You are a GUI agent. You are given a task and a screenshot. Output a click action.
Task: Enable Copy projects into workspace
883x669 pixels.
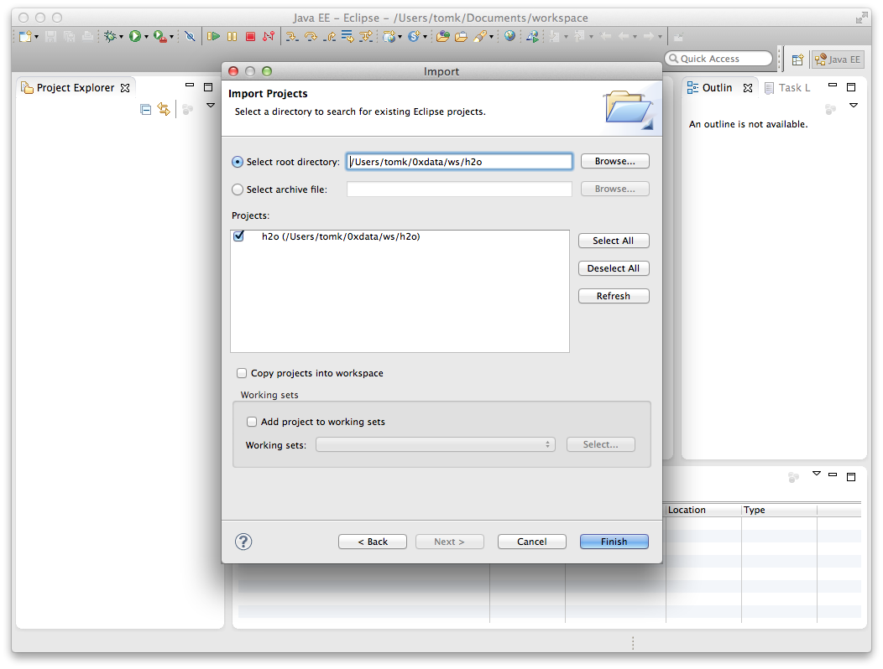(x=242, y=373)
